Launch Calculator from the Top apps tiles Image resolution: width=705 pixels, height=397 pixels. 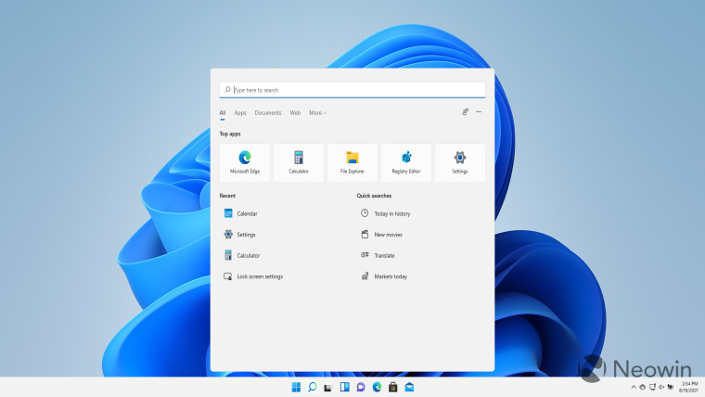click(299, 162)
